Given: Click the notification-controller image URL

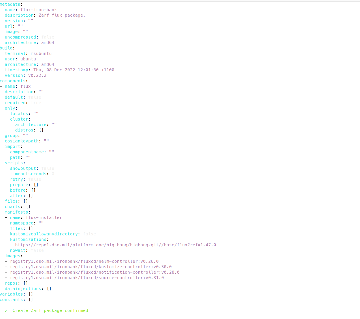Looking at the screenshot, I should click(95, 272).
